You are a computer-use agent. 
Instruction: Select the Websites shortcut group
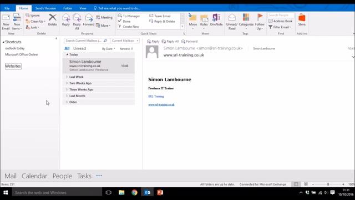[x=13, y=66]
